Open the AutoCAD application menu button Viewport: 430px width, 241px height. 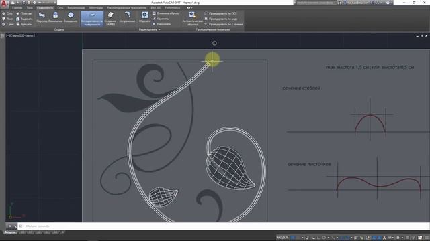[4, 4]
